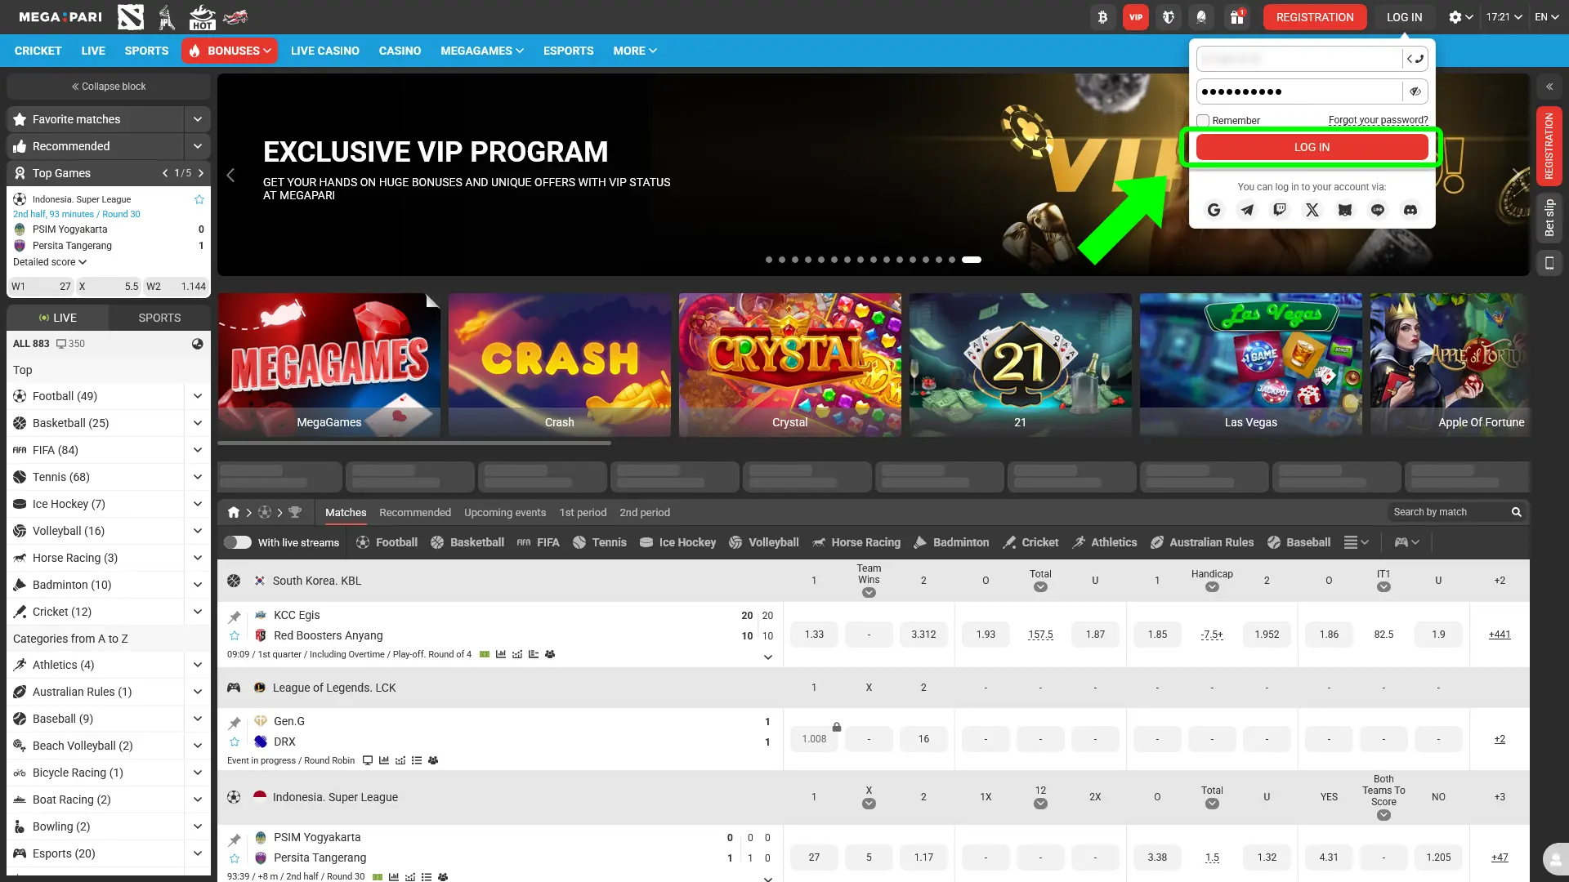Screen dimensions: 1569x882
Task: Click the red LOG IN submit button
Action: (1312, 147)
